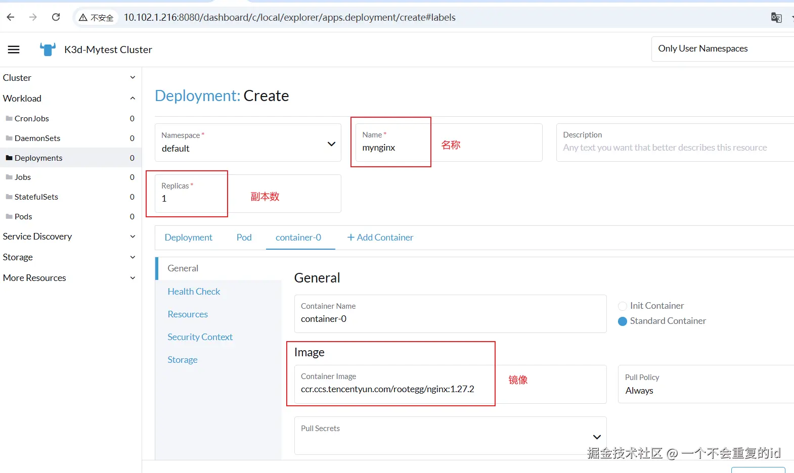
Task: Open the Only User Namespaces filter dropdown
Action: (723, 49)
